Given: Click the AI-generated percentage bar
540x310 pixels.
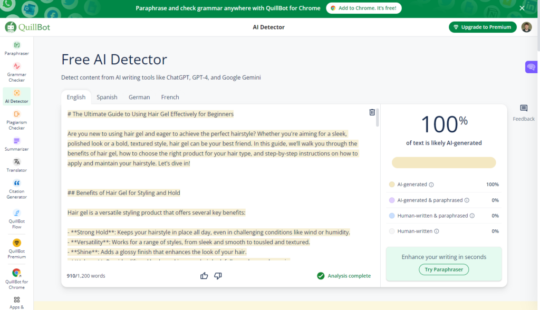Looking at the screenshot, I should 443,162.
